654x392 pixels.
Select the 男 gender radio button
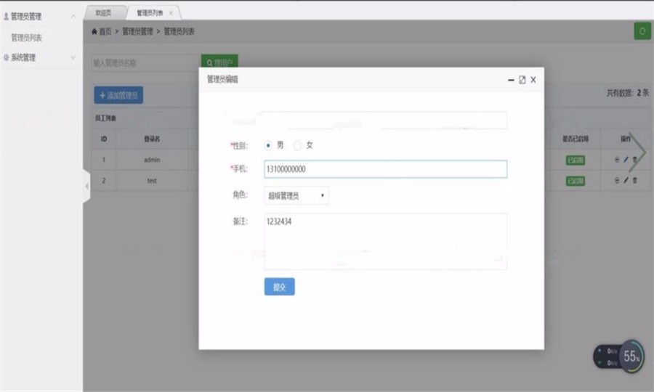267,145
